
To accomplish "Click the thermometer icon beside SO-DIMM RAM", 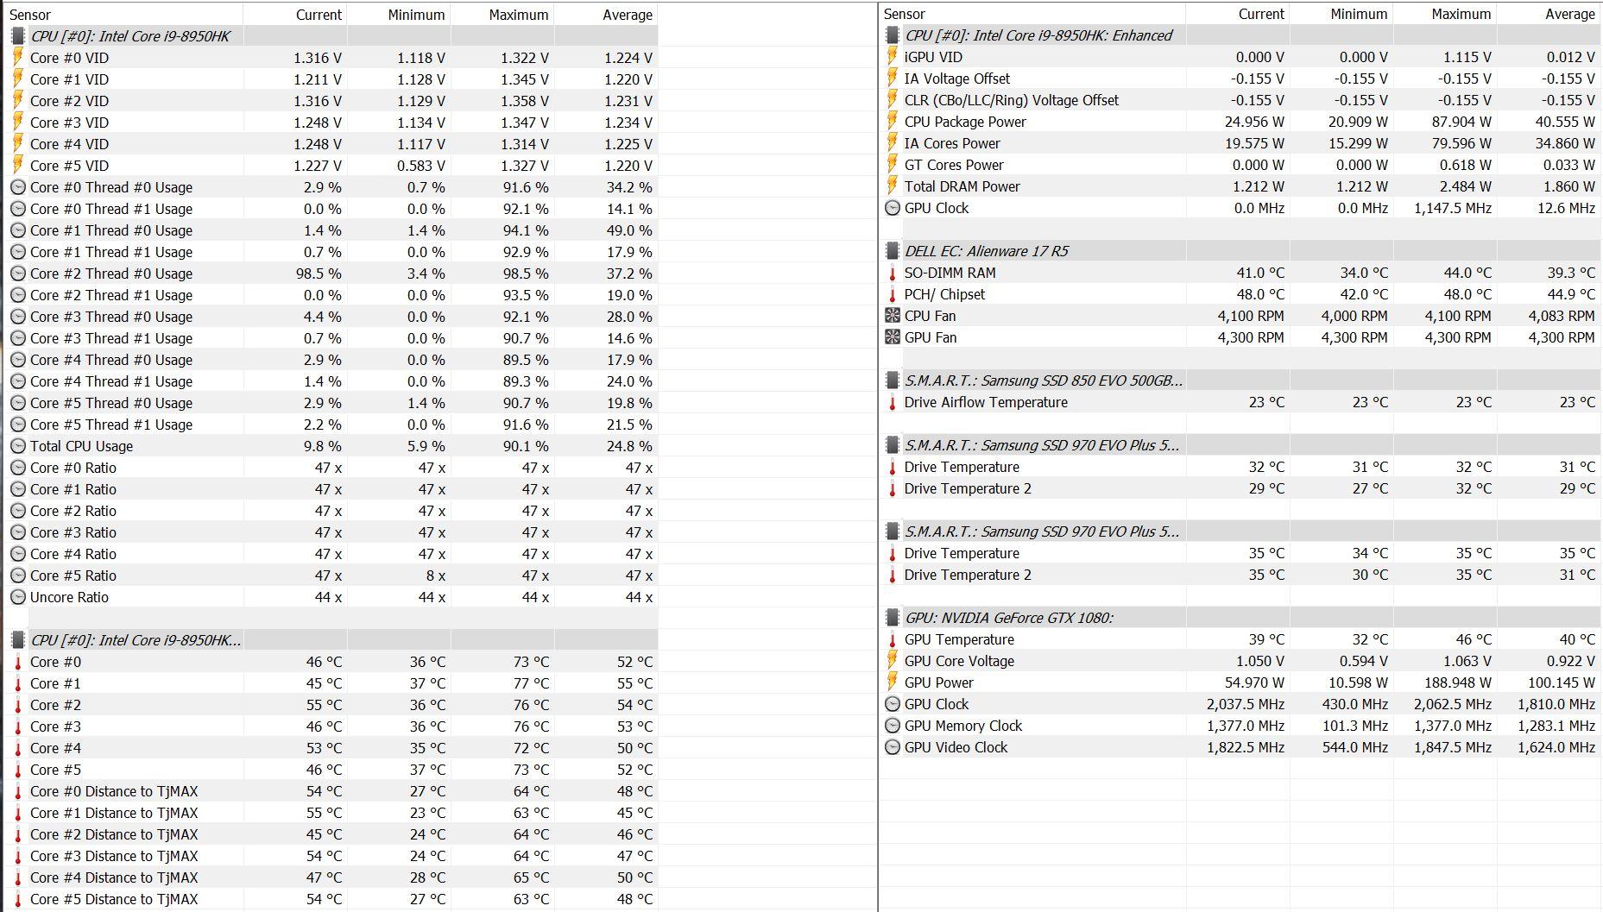I will tap(893, 273).
